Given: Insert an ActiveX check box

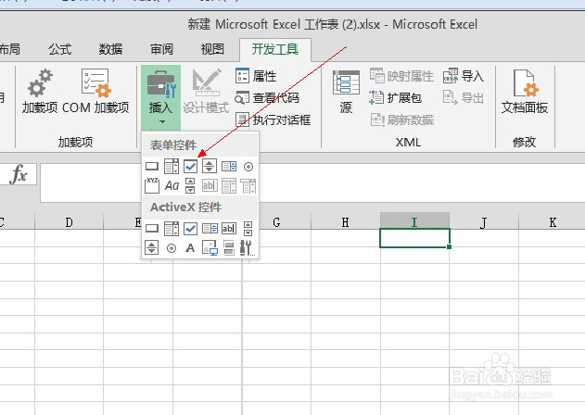Looking at the screenshot, I should point(190,229).
